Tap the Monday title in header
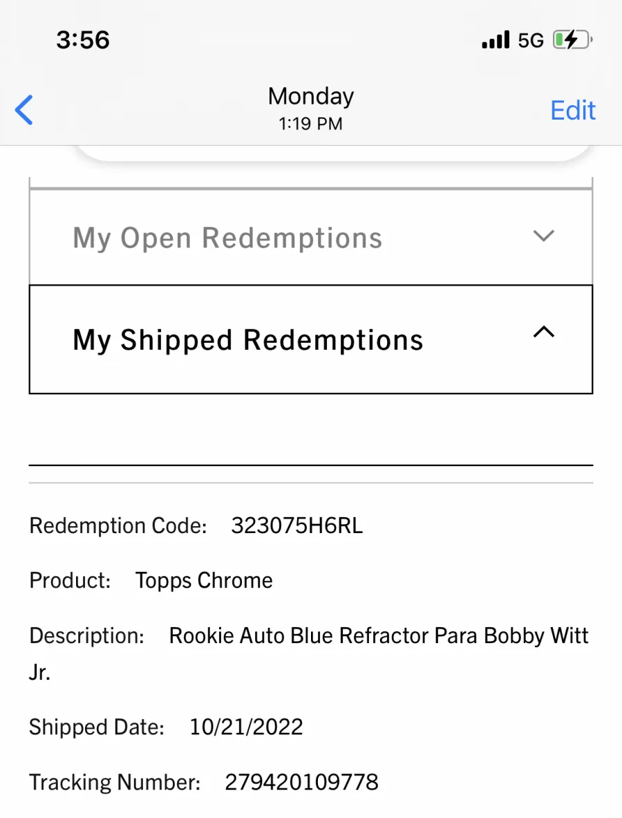622x818 pixels. pos(311,96)
